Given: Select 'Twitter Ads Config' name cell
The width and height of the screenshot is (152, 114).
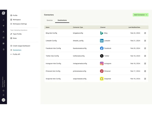Looking at the screenshot, I should pyautogui.click(x=52, y=56).
